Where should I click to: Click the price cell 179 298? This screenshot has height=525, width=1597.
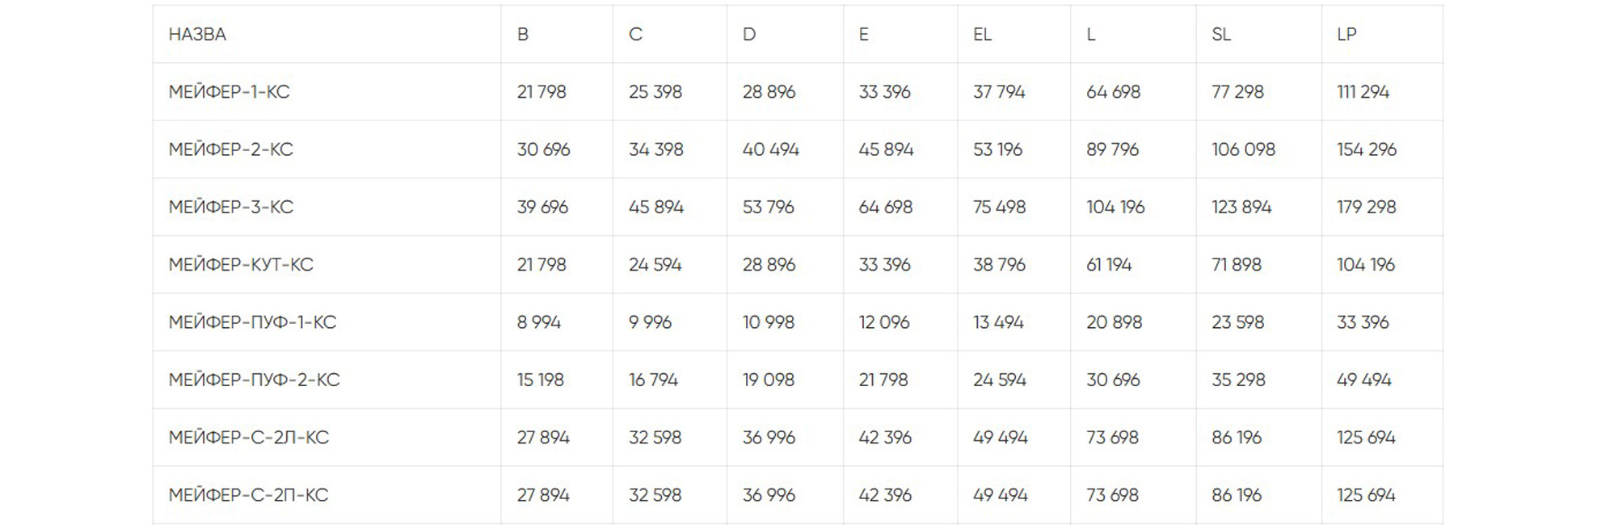[x=1366, y=207]
